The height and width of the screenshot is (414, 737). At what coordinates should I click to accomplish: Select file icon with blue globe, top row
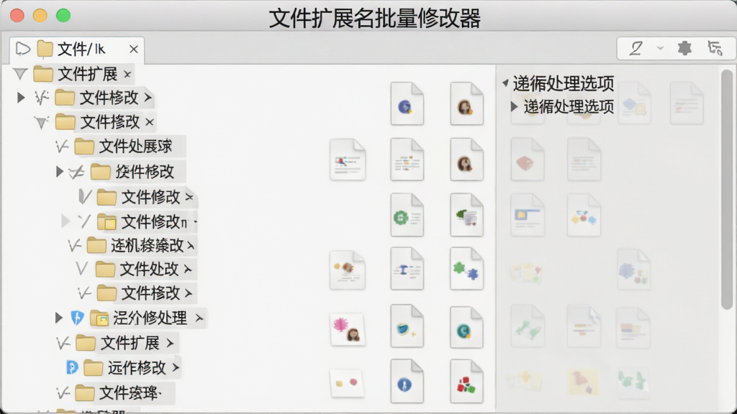(x=407, y=103)
